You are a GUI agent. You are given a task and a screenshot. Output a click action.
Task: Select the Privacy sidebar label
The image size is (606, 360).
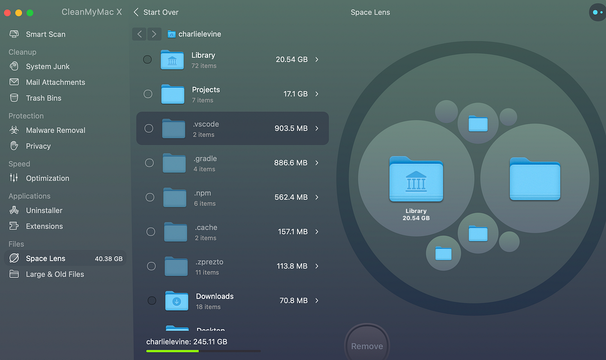pyautogui.click(x=38, y=146)
